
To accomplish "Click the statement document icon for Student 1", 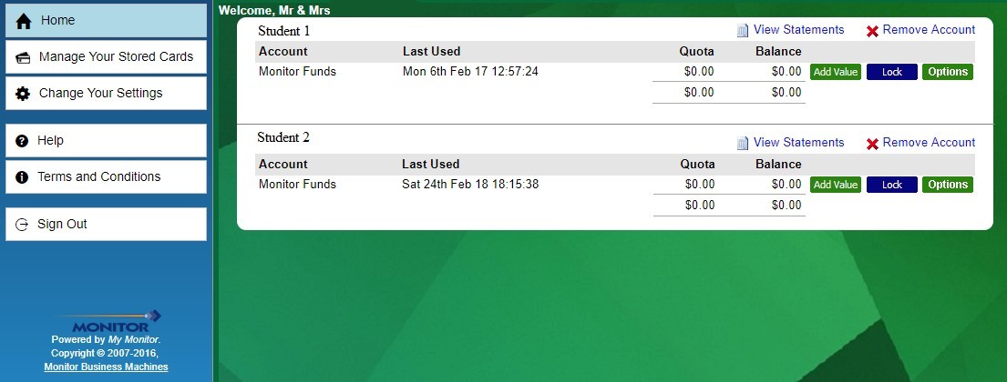I will point(743,30).
